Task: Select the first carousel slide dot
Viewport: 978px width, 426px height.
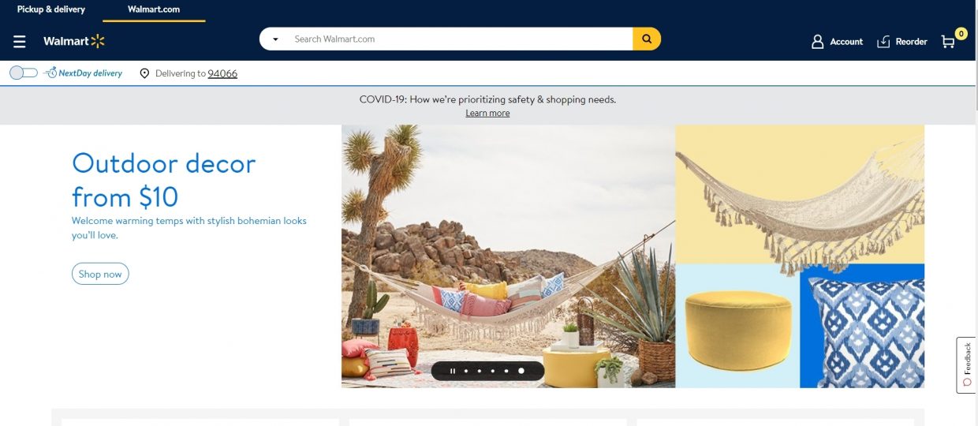Action: pos(466,371)
